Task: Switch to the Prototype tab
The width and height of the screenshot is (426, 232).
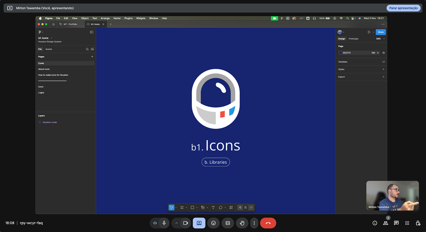Action: coord(353,39)
